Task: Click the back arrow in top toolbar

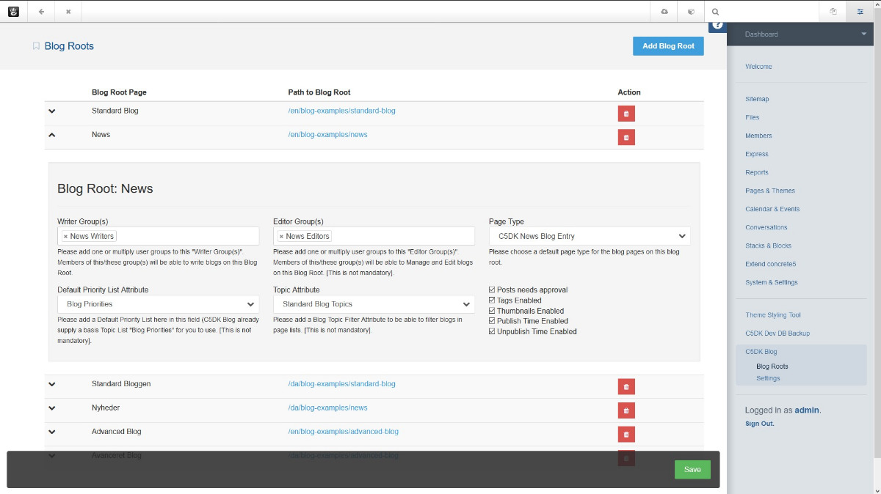Action: [x=41, y=12]
